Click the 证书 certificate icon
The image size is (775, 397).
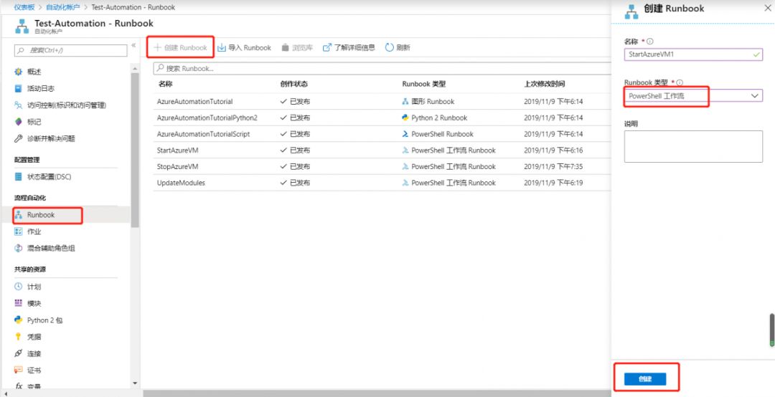[x=18, y=370]
